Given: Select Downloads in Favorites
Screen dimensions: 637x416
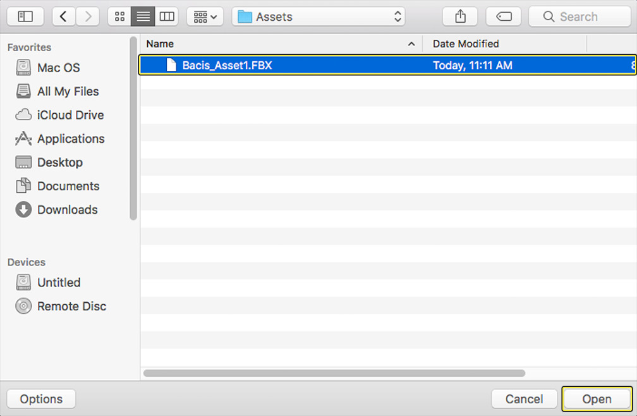Looking at the screenshot, I should (x=68, y=209).
